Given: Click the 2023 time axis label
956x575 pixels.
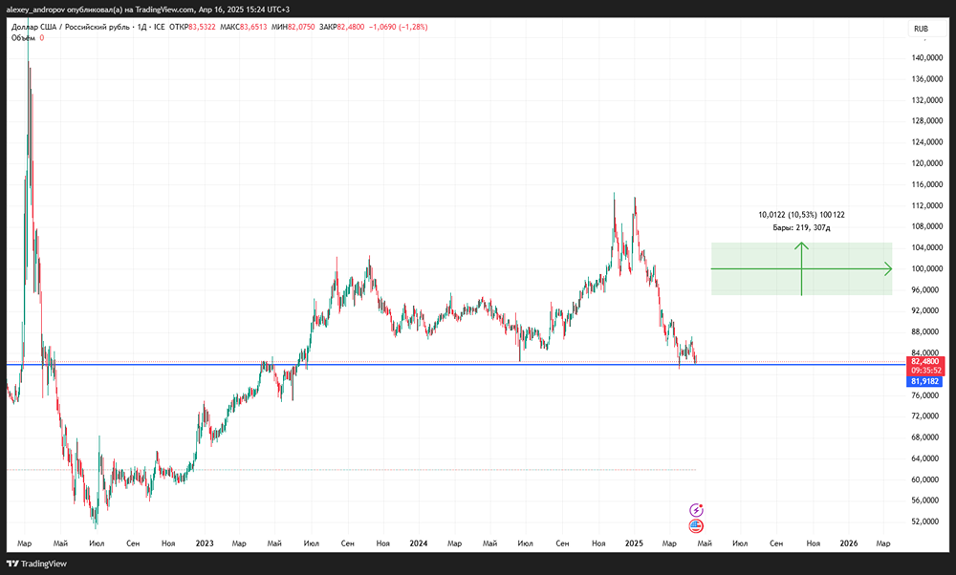Looking at the screenshot, I should 205,543.
